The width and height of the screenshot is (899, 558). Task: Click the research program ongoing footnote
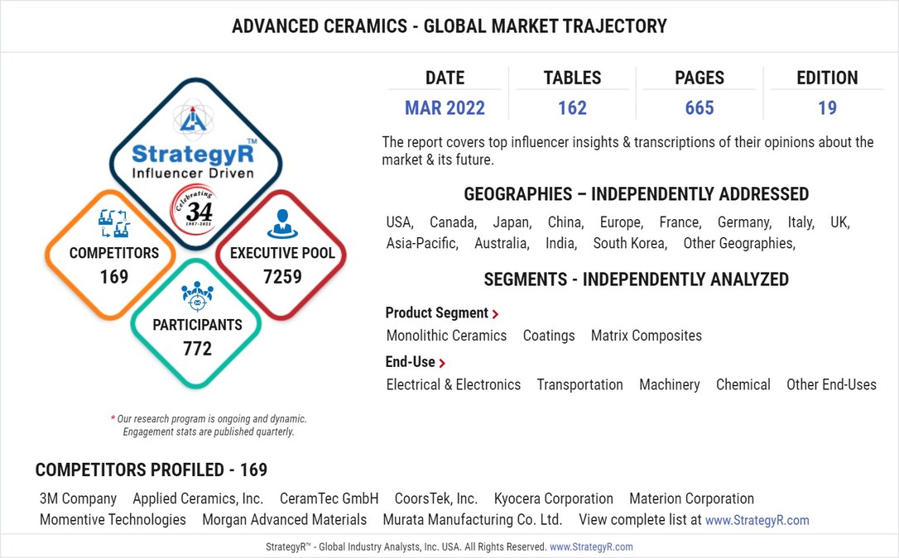(209, 425)
